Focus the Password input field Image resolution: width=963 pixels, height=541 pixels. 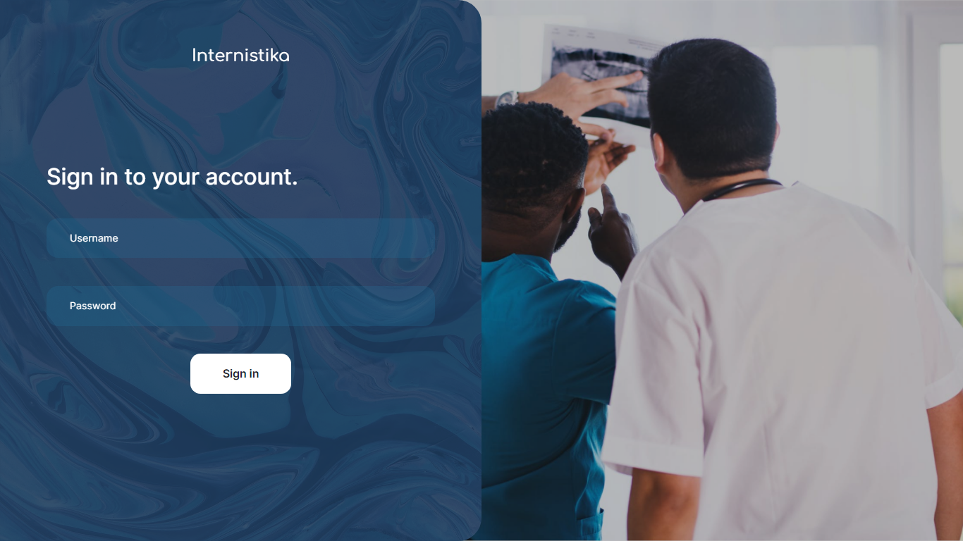(240, 306)
